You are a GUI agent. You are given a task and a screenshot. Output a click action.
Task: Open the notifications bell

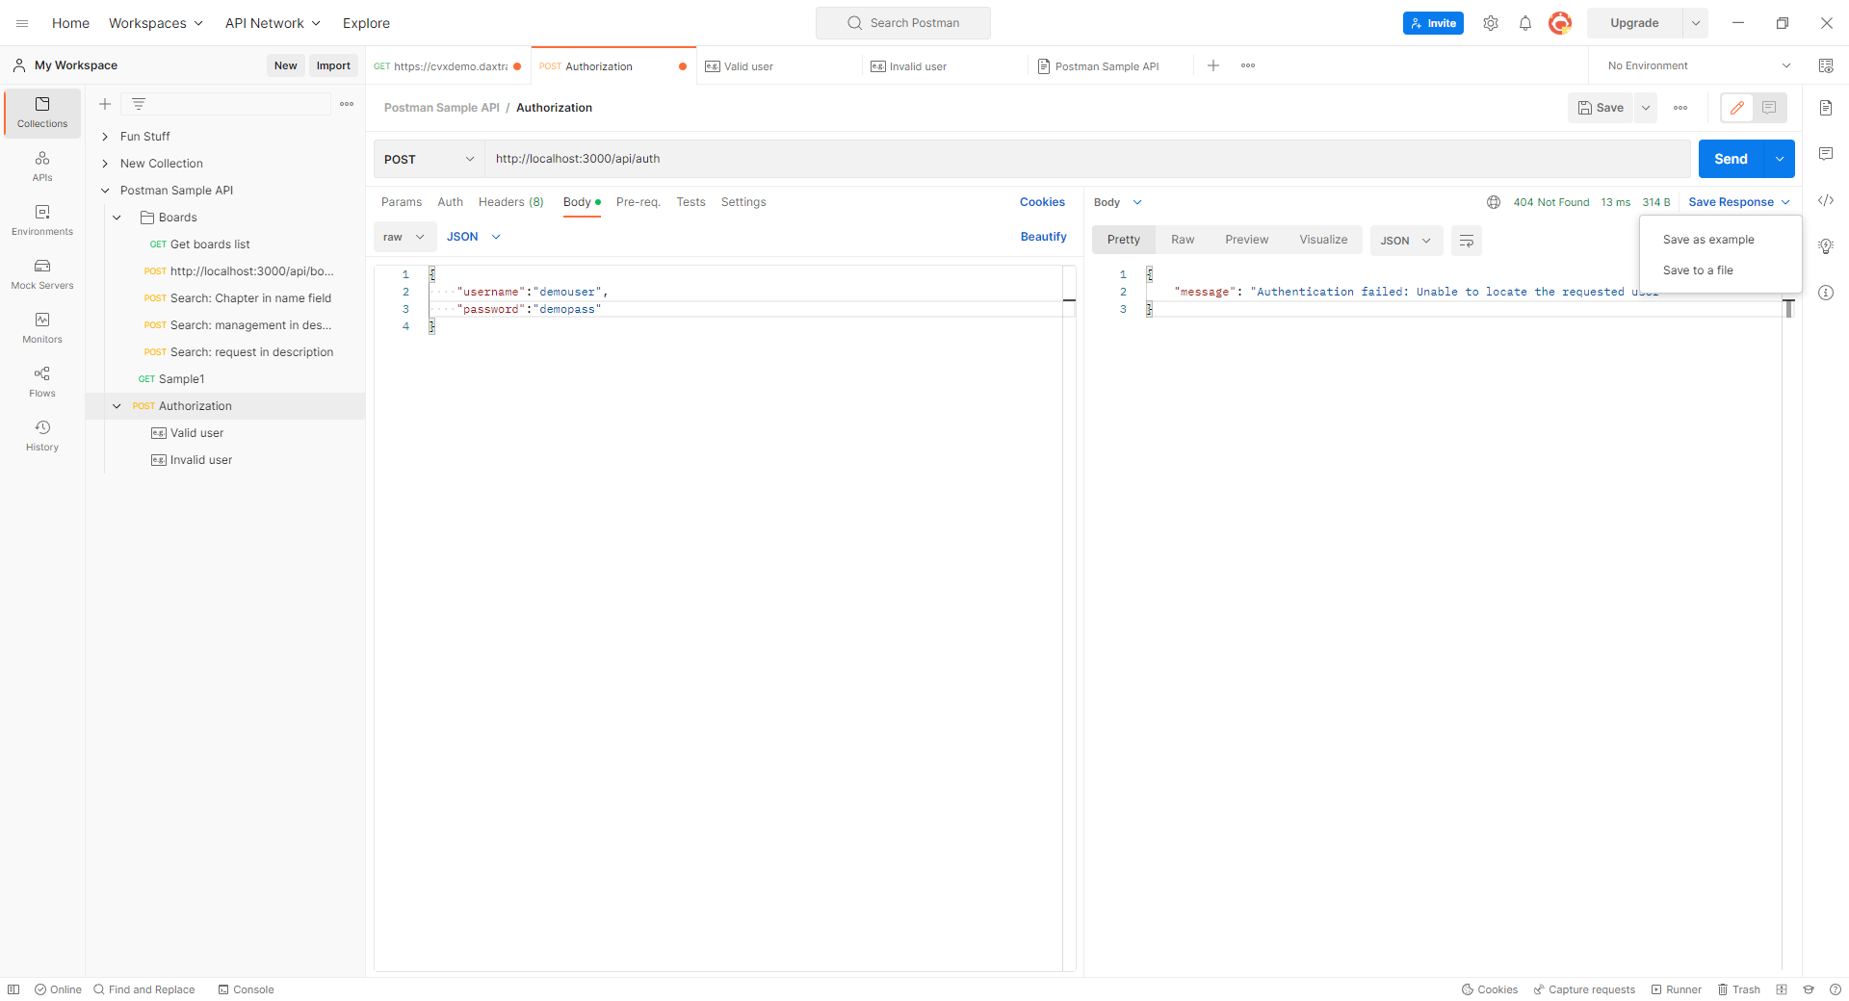(x=1525, y=23)
